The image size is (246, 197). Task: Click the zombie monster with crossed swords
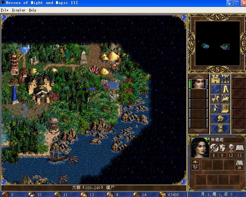pyautogui.click(x=113, y=96)
